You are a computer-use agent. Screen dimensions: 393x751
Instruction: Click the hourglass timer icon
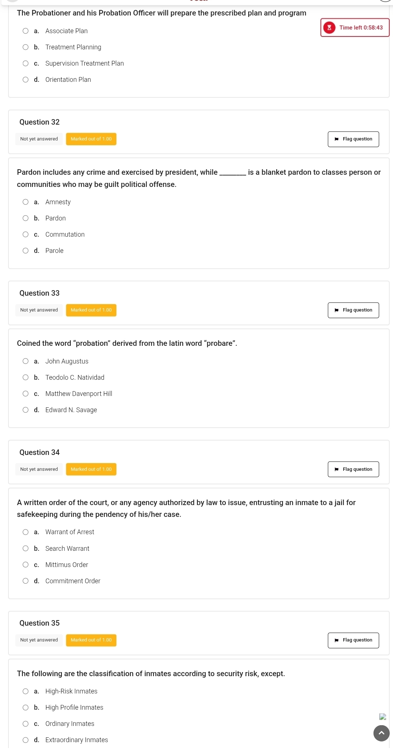329,28
